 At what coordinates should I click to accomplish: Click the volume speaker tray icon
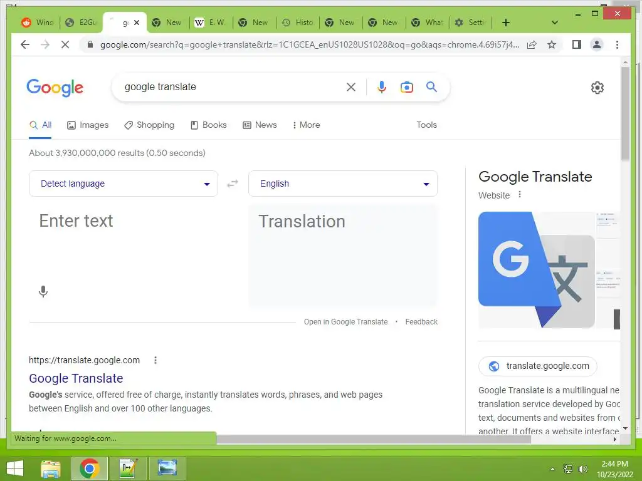tap(582, 468)
